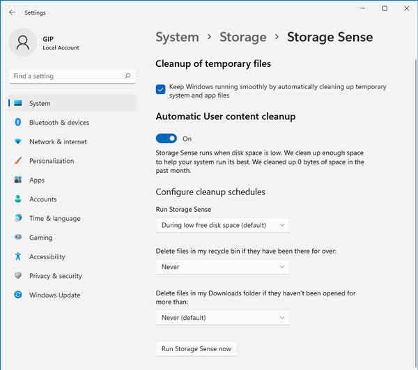Image resolution: width=418 pixels, height=370 pixels.
Task: Click the 'On' toggle label
Action: [x=187, y=139]
